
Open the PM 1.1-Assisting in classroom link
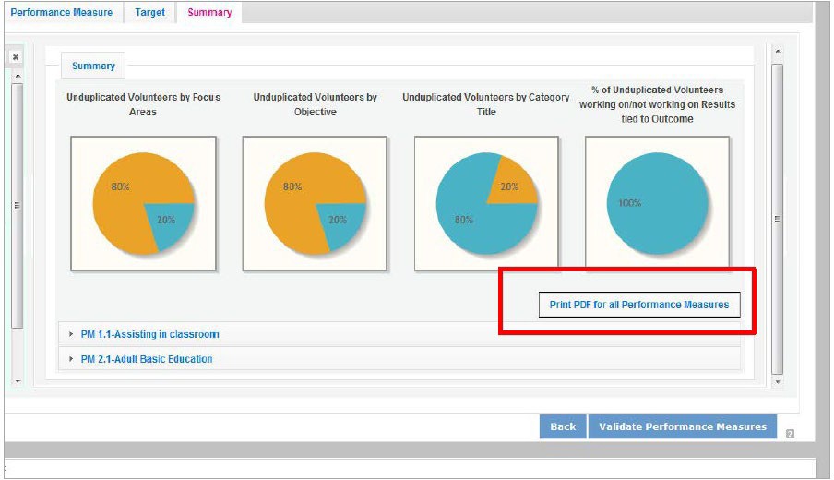click(150, 334)
